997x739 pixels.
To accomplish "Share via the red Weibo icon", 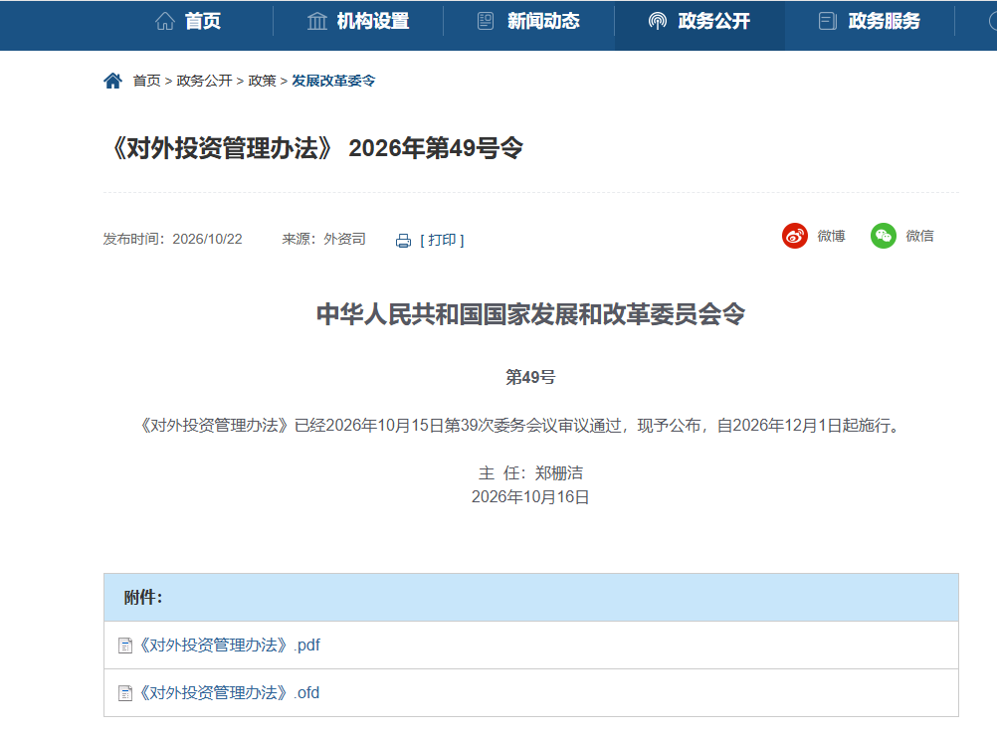I will point(795,236).
